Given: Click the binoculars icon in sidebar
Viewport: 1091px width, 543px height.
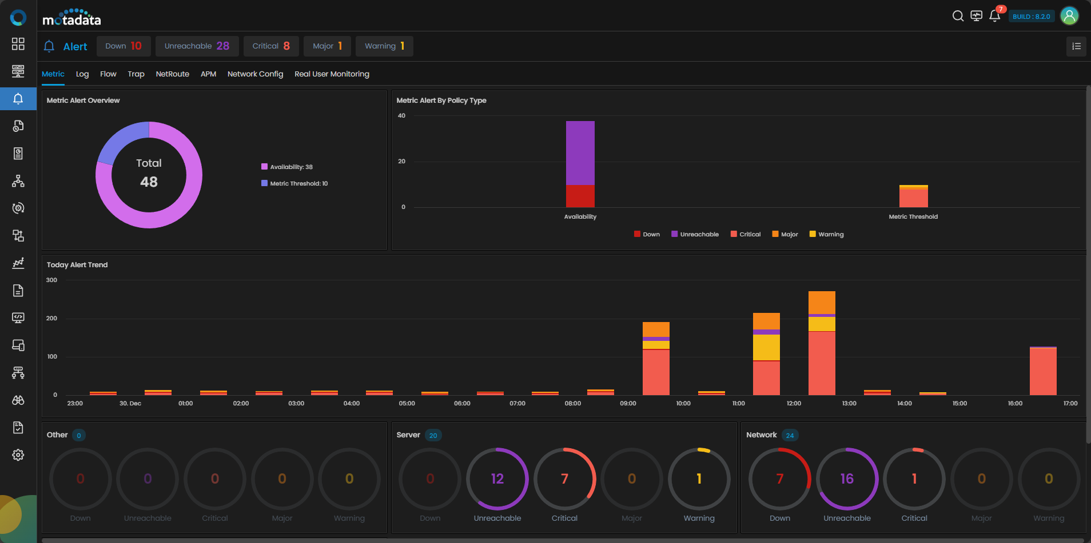Looking at the screenshot, I should click(18, 400).
